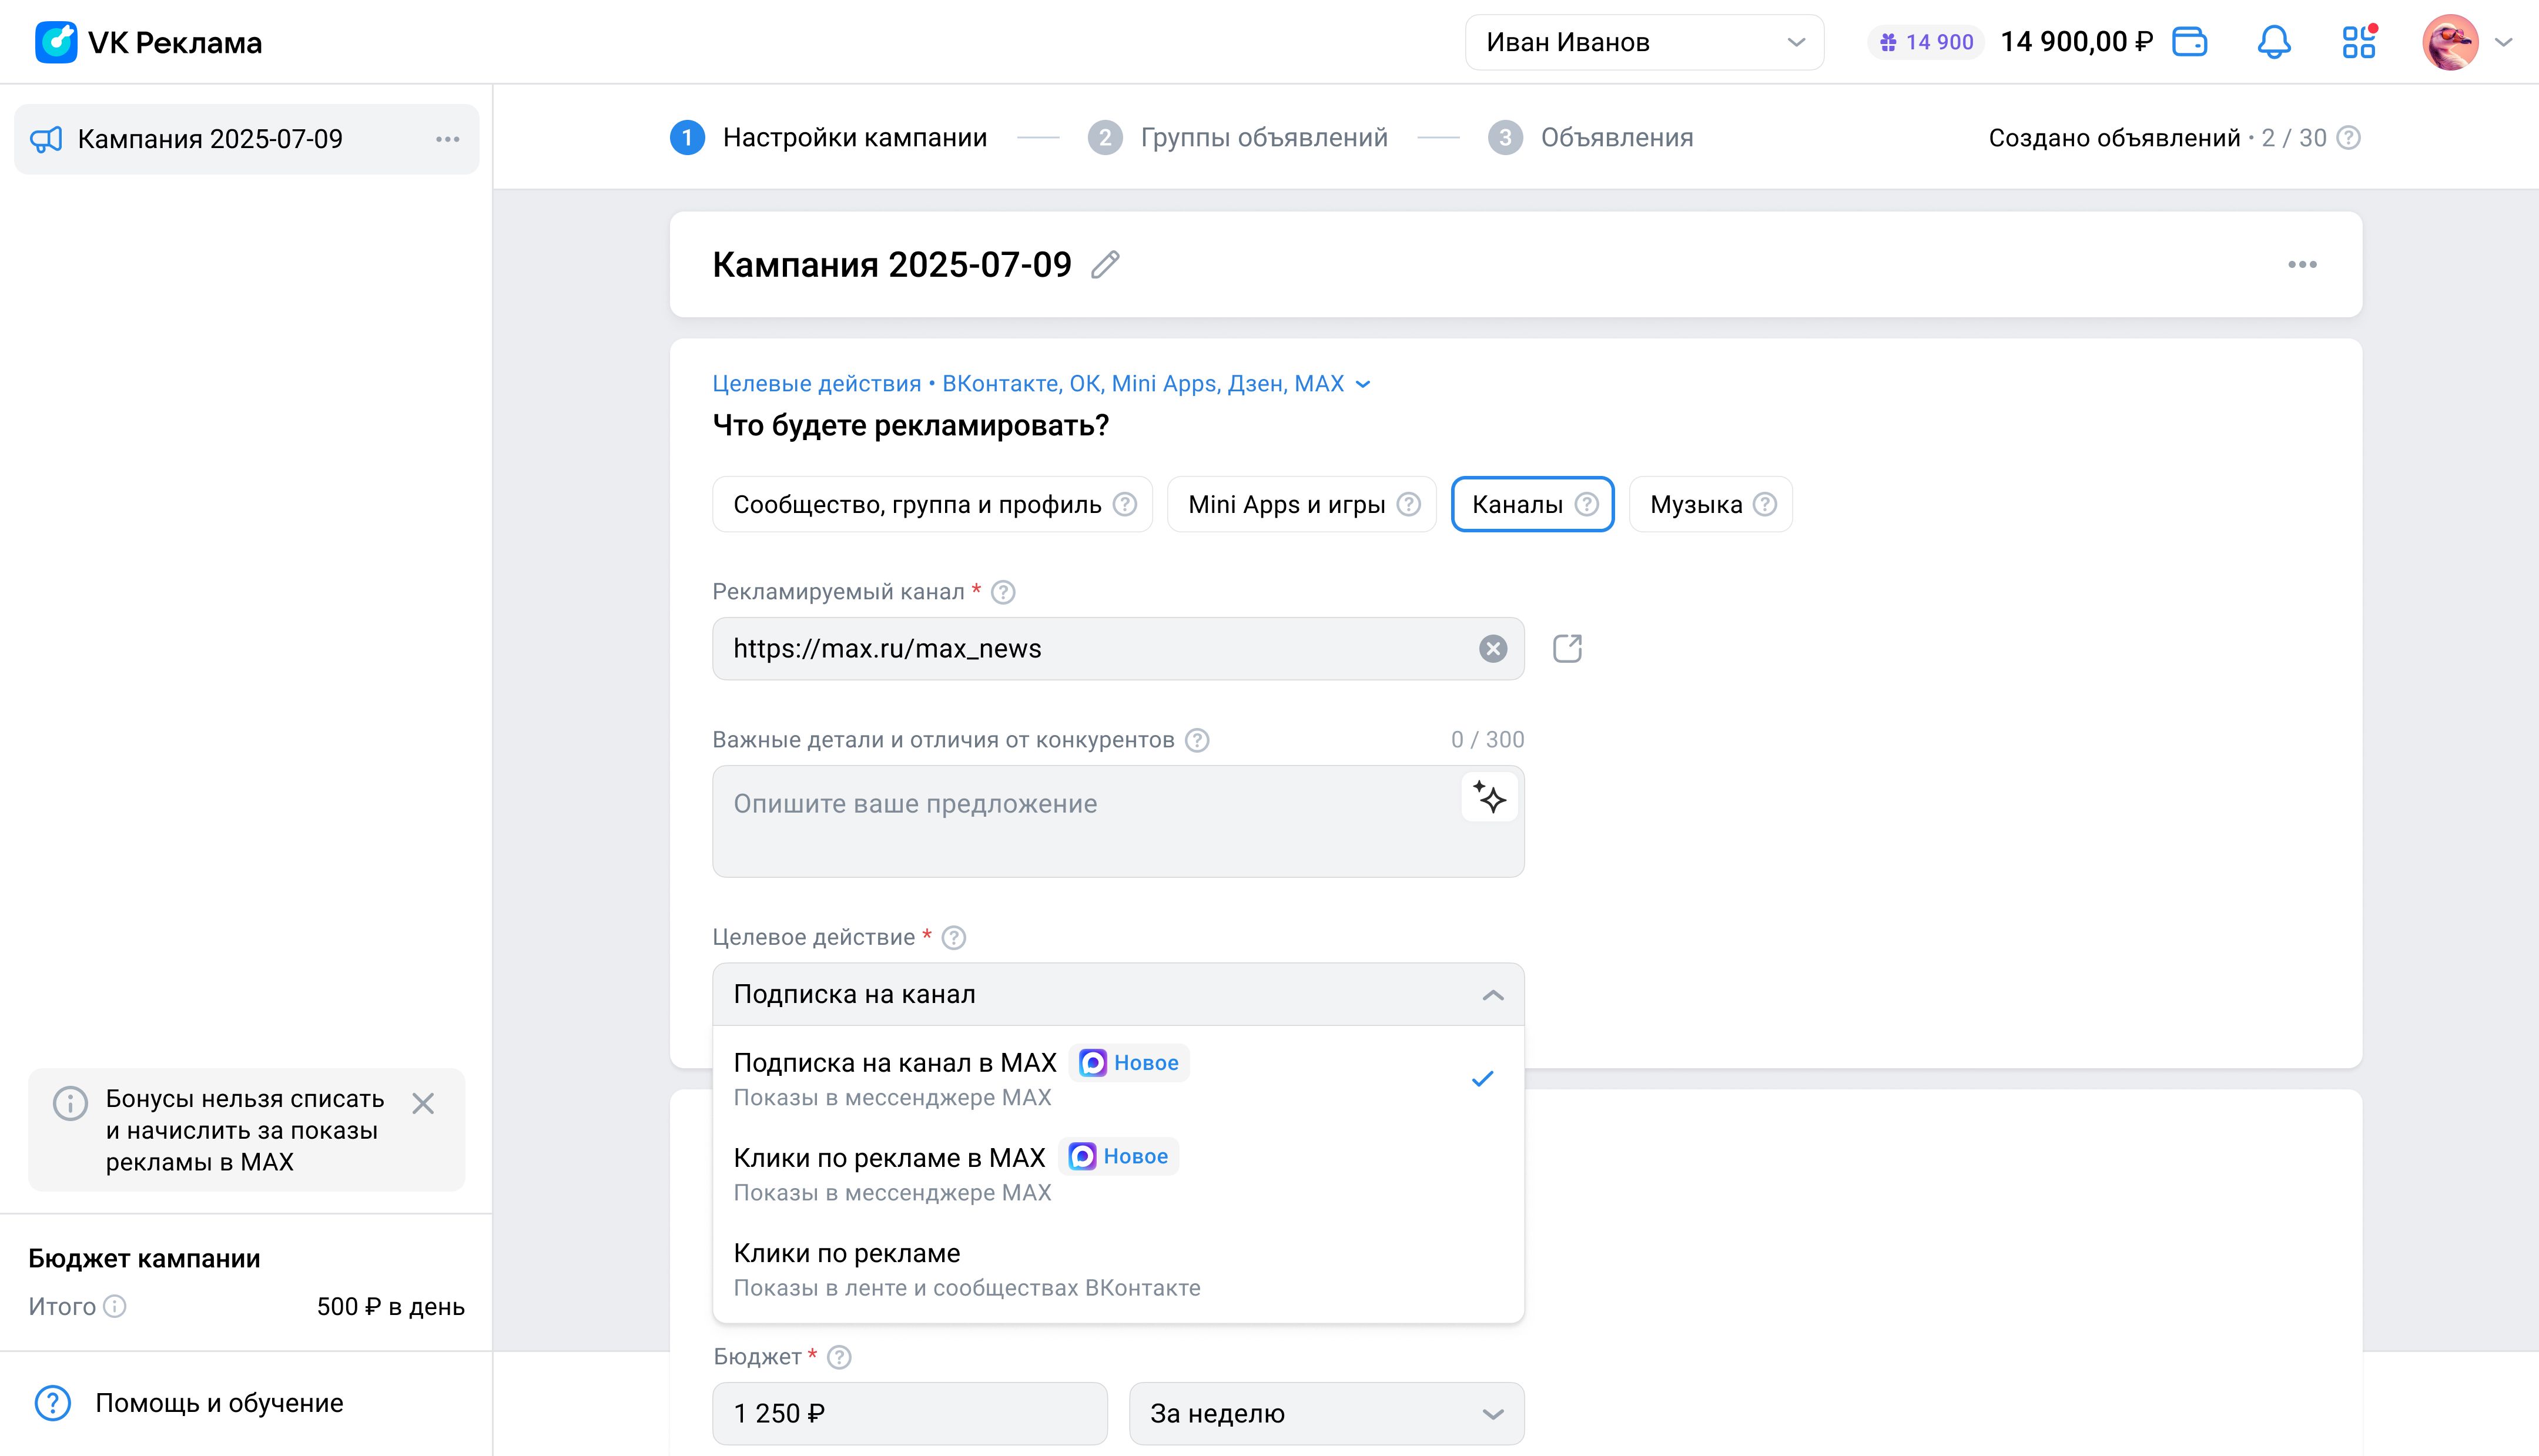Screen dimensions: 2539x1456
Task: Open the За неделю period dropdown
Action: click(1326, 1413)
